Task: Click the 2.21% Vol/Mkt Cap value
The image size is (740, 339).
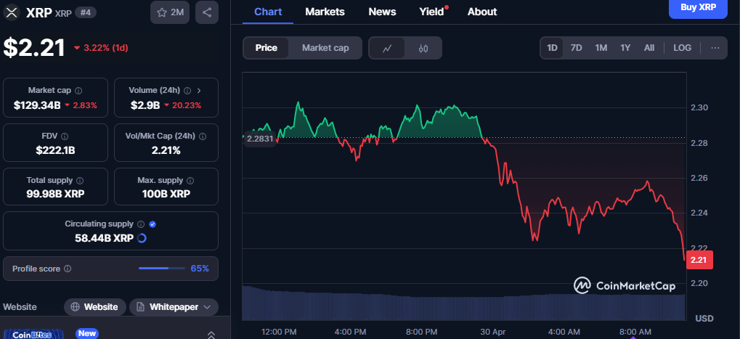Action: coord(166,150)
